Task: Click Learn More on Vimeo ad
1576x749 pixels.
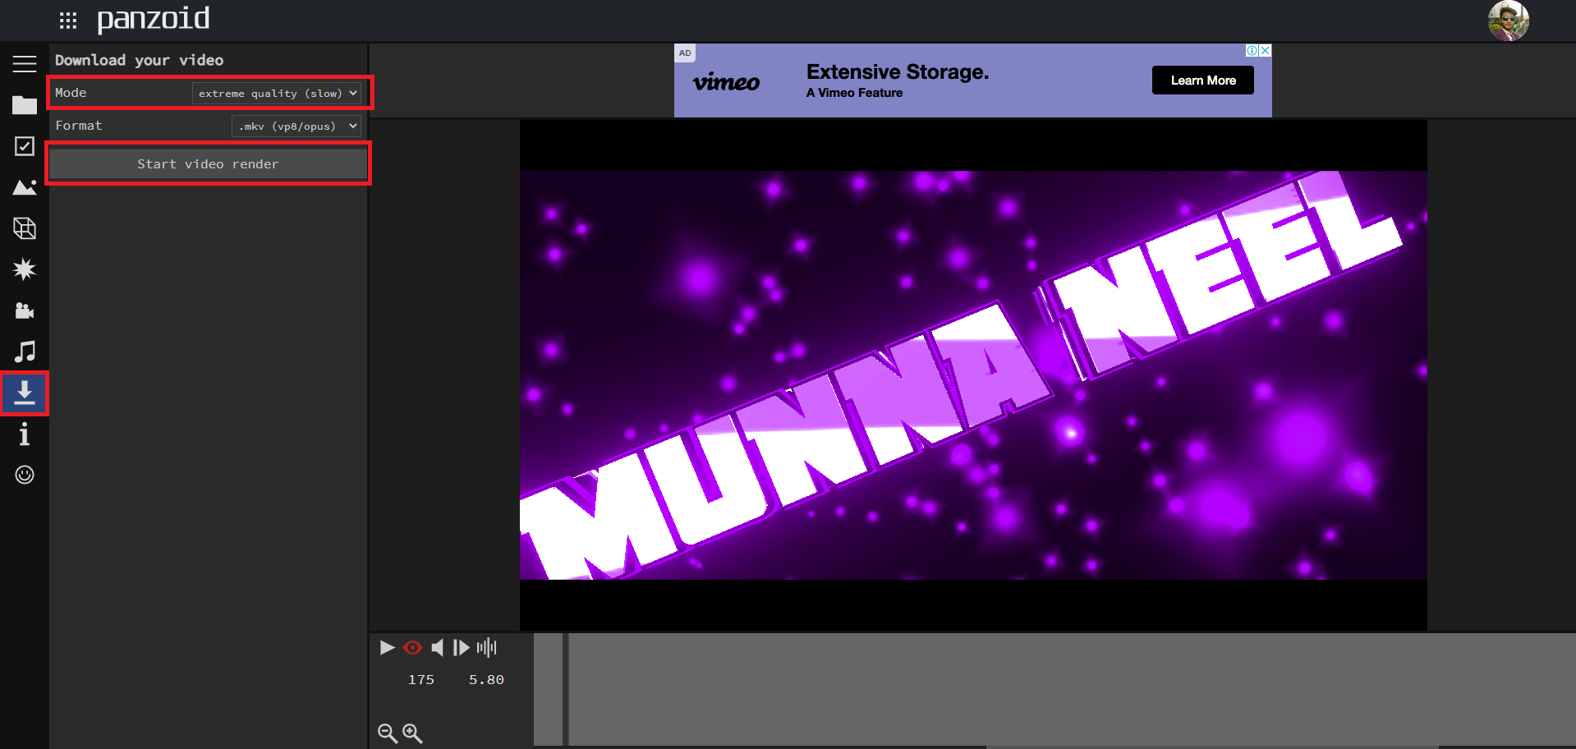Action: (x=1202, y=80)
